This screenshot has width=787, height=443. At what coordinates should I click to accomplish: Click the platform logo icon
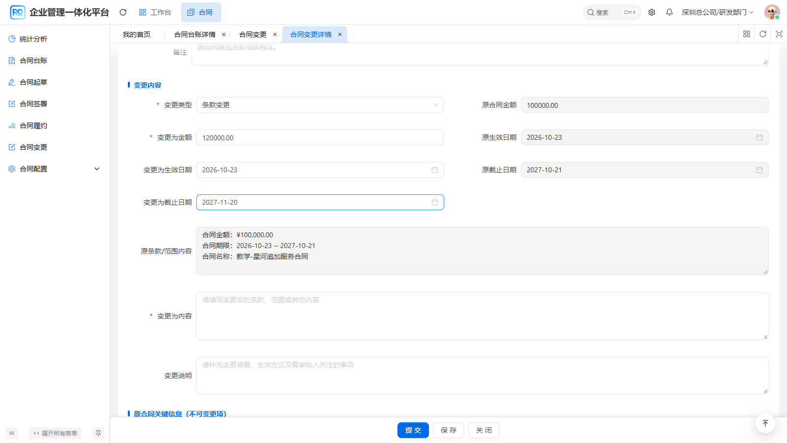[17, 12]
